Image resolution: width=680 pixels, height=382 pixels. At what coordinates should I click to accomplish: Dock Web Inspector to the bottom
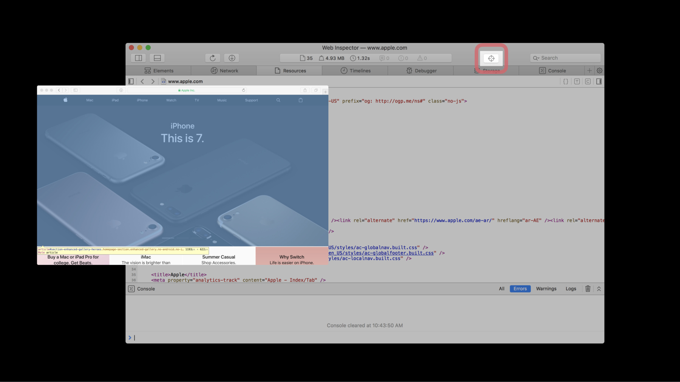coord(157,58)
